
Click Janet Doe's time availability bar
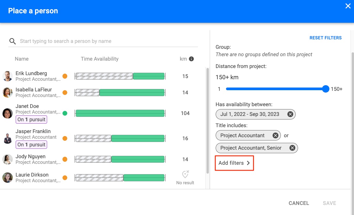[x=120, y=113]
